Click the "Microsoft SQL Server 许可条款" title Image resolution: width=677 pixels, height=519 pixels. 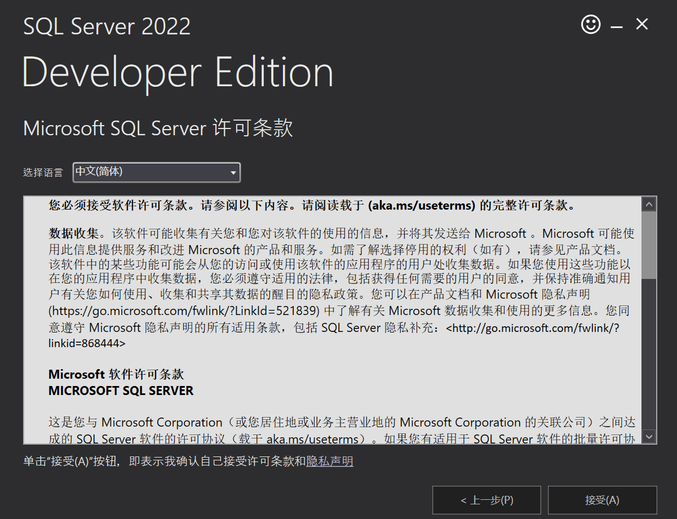(158, 128)
